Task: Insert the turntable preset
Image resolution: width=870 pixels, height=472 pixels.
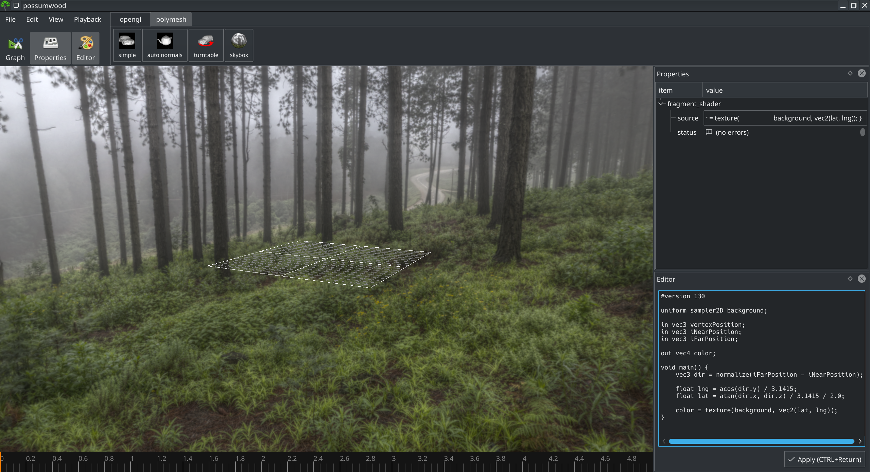Action: tap(206, 45)
